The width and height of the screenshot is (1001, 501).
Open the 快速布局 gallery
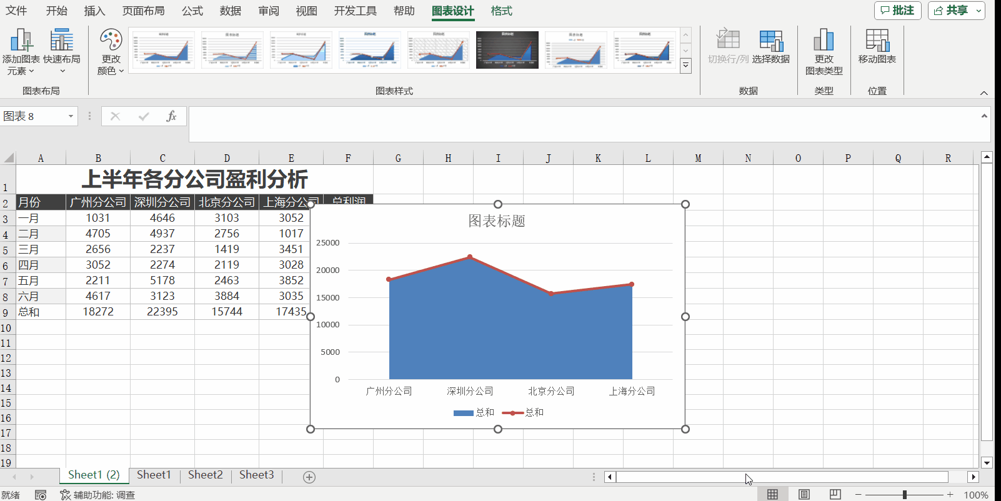[x=61, y=51]
